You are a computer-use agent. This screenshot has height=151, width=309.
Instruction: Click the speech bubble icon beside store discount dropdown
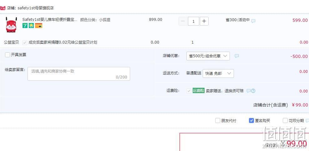237,56
